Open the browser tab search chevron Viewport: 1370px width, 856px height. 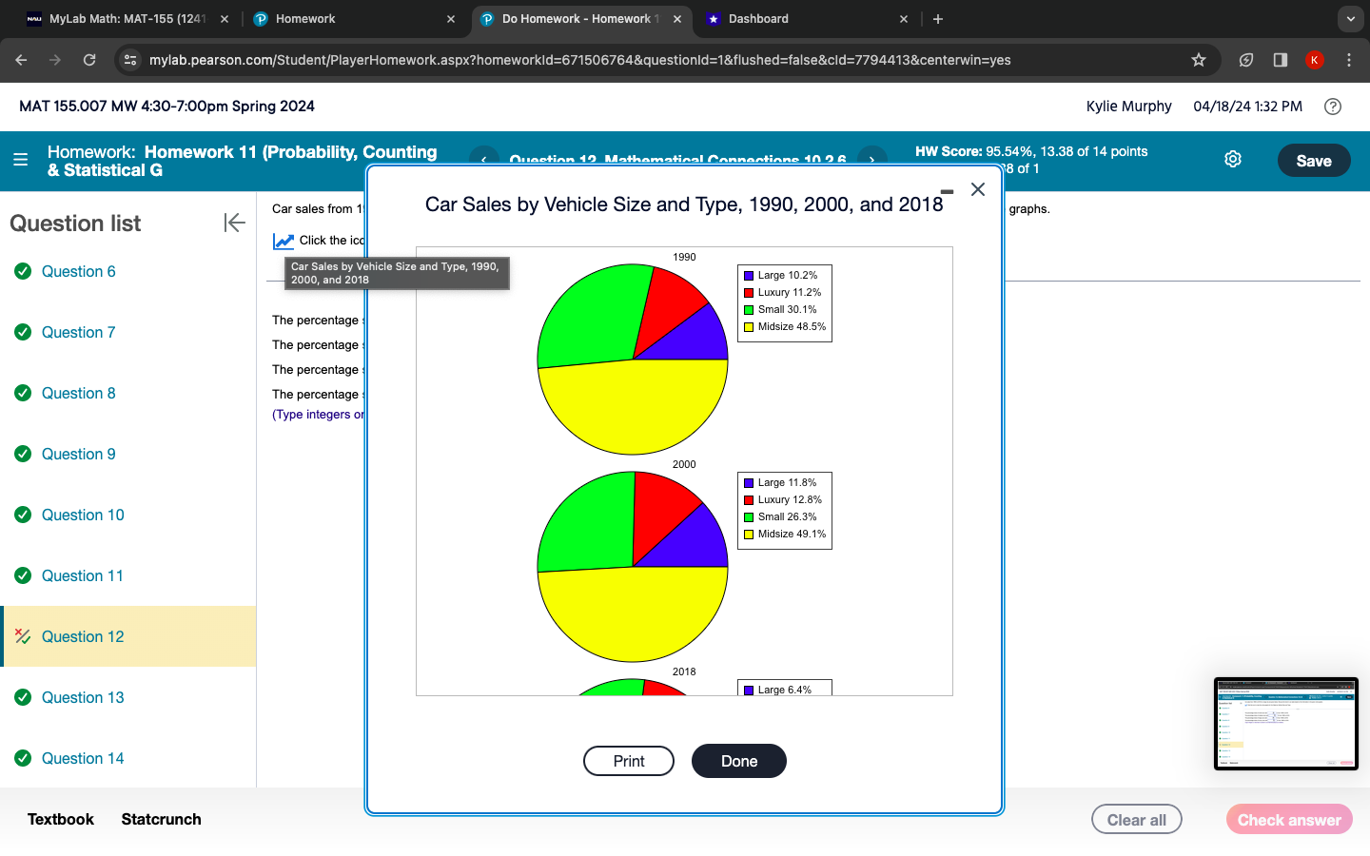click(x=1350, y=18)
